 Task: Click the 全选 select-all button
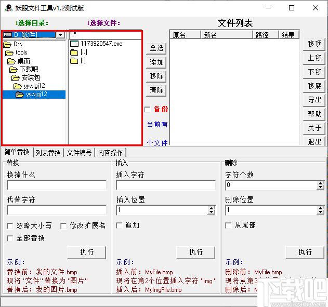click(x=156, y=48)
